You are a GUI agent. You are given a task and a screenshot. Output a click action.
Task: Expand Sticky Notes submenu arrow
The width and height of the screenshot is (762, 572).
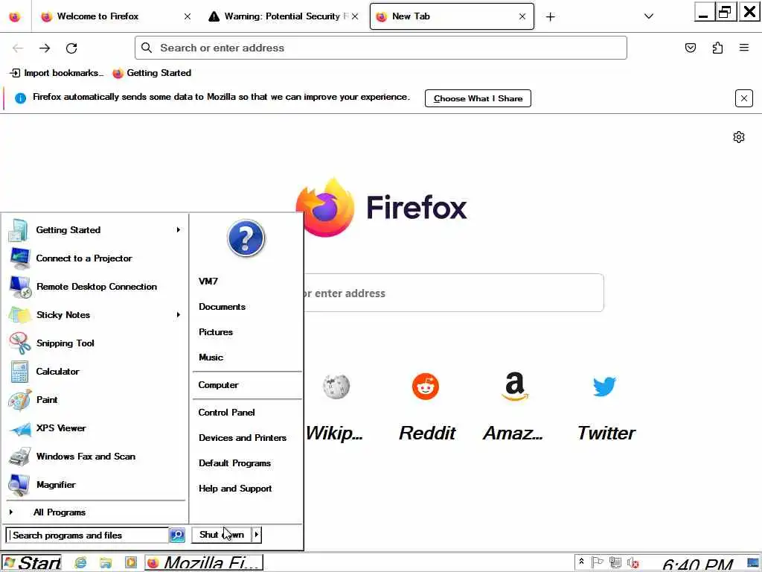point(179,315)
